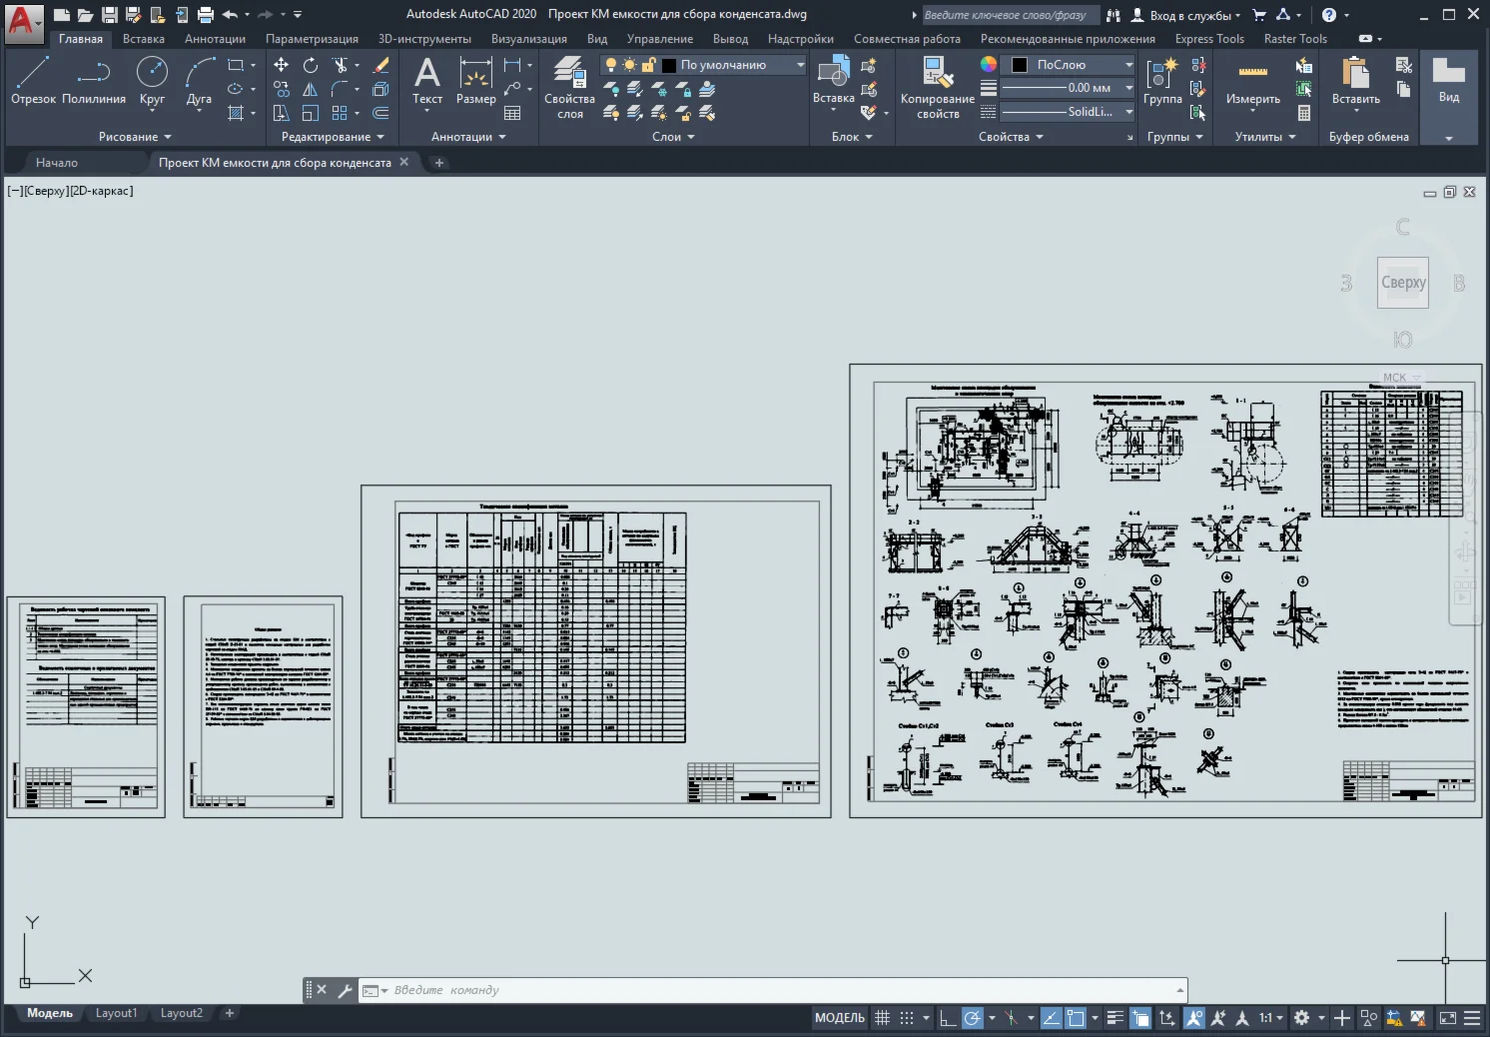This screenshot has height=1037, width=1490.
Task: Toggle lineweight display in status bar
Action: click(1115, 1018)
